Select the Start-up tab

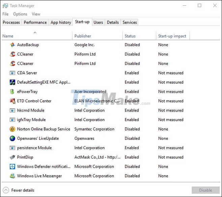tap(82, 22)
